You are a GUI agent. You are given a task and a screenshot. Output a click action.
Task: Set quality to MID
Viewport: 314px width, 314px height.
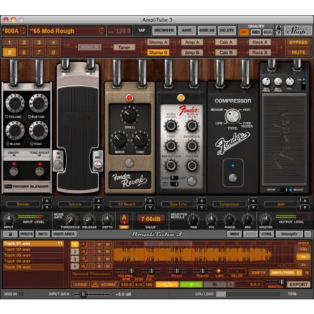click(x=255, y=32)
